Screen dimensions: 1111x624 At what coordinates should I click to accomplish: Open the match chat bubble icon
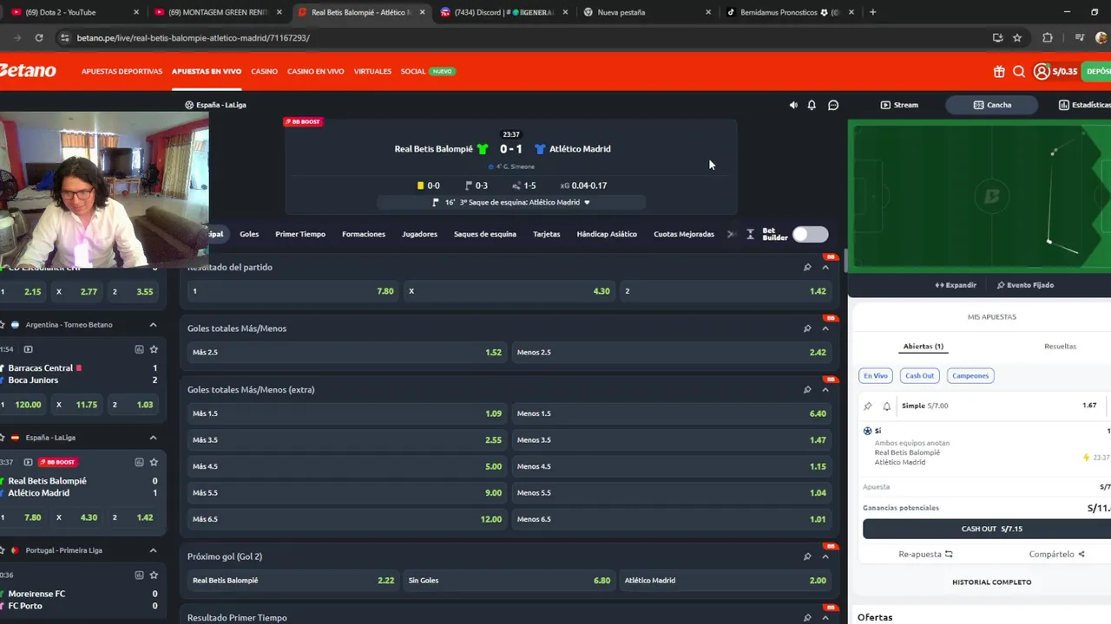pos(833,105)
